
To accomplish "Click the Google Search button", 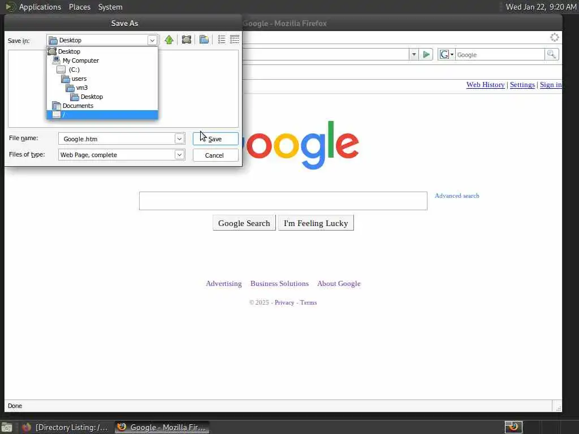I will pos(244,223).
